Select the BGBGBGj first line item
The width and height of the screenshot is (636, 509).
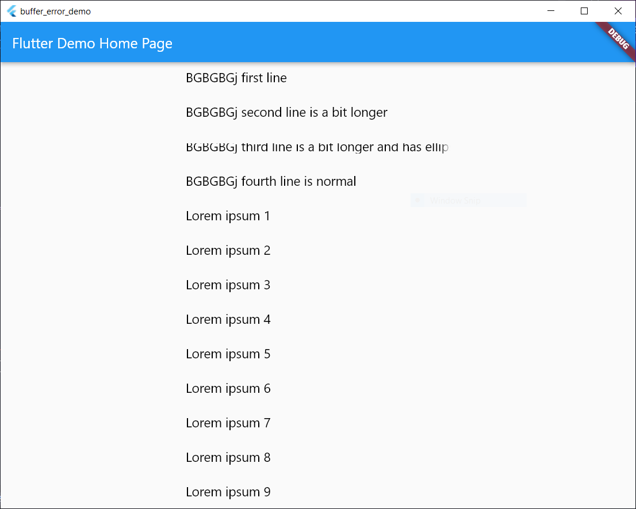click(x=236, y=78)
